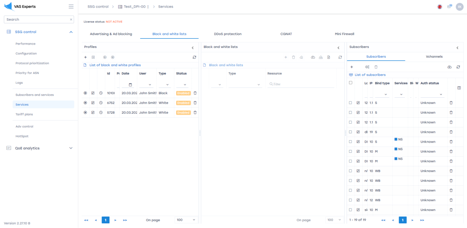The height and width of the screenshot is (228, 467).
Task: Toggle the hamburger sidebar menu
Action: coord(71,7)
